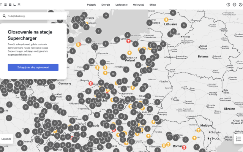Image resolution: width=243 pixels, height=152 pixels.
Task: Select the marker 4 east of Frankfurt
Action: click(69, 98)
